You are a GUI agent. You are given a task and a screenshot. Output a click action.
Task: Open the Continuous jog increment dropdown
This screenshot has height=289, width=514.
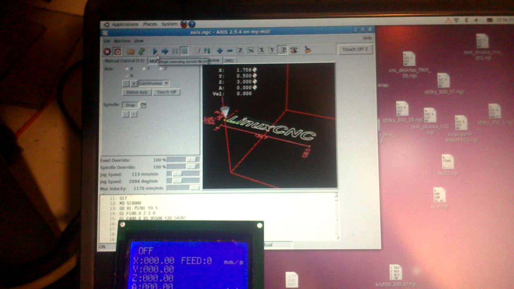coord(154,83)
